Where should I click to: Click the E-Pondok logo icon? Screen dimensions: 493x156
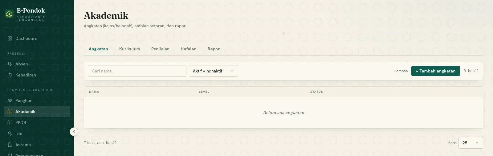tap(9, 14)
